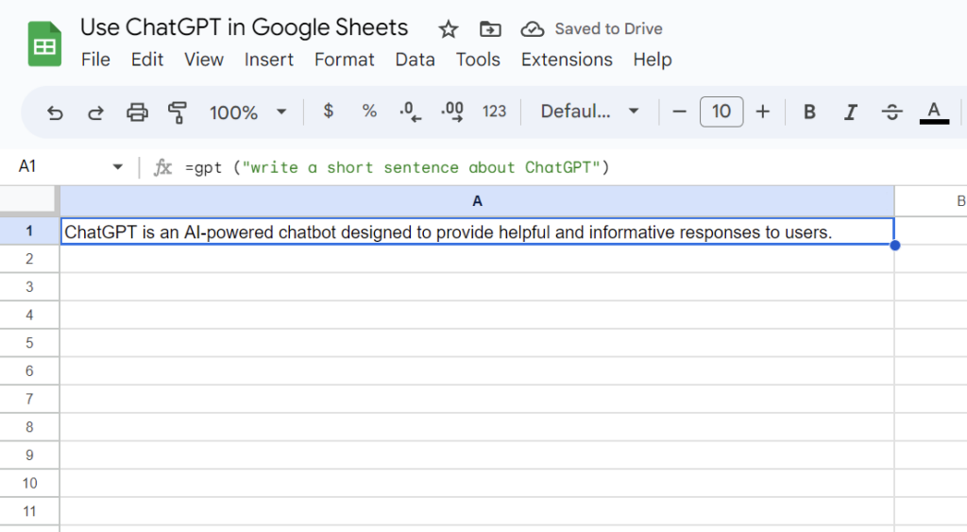Open the 100% zoom dropdown
The width and height of the screenshot is (967, 532).
tap(247, 112)
